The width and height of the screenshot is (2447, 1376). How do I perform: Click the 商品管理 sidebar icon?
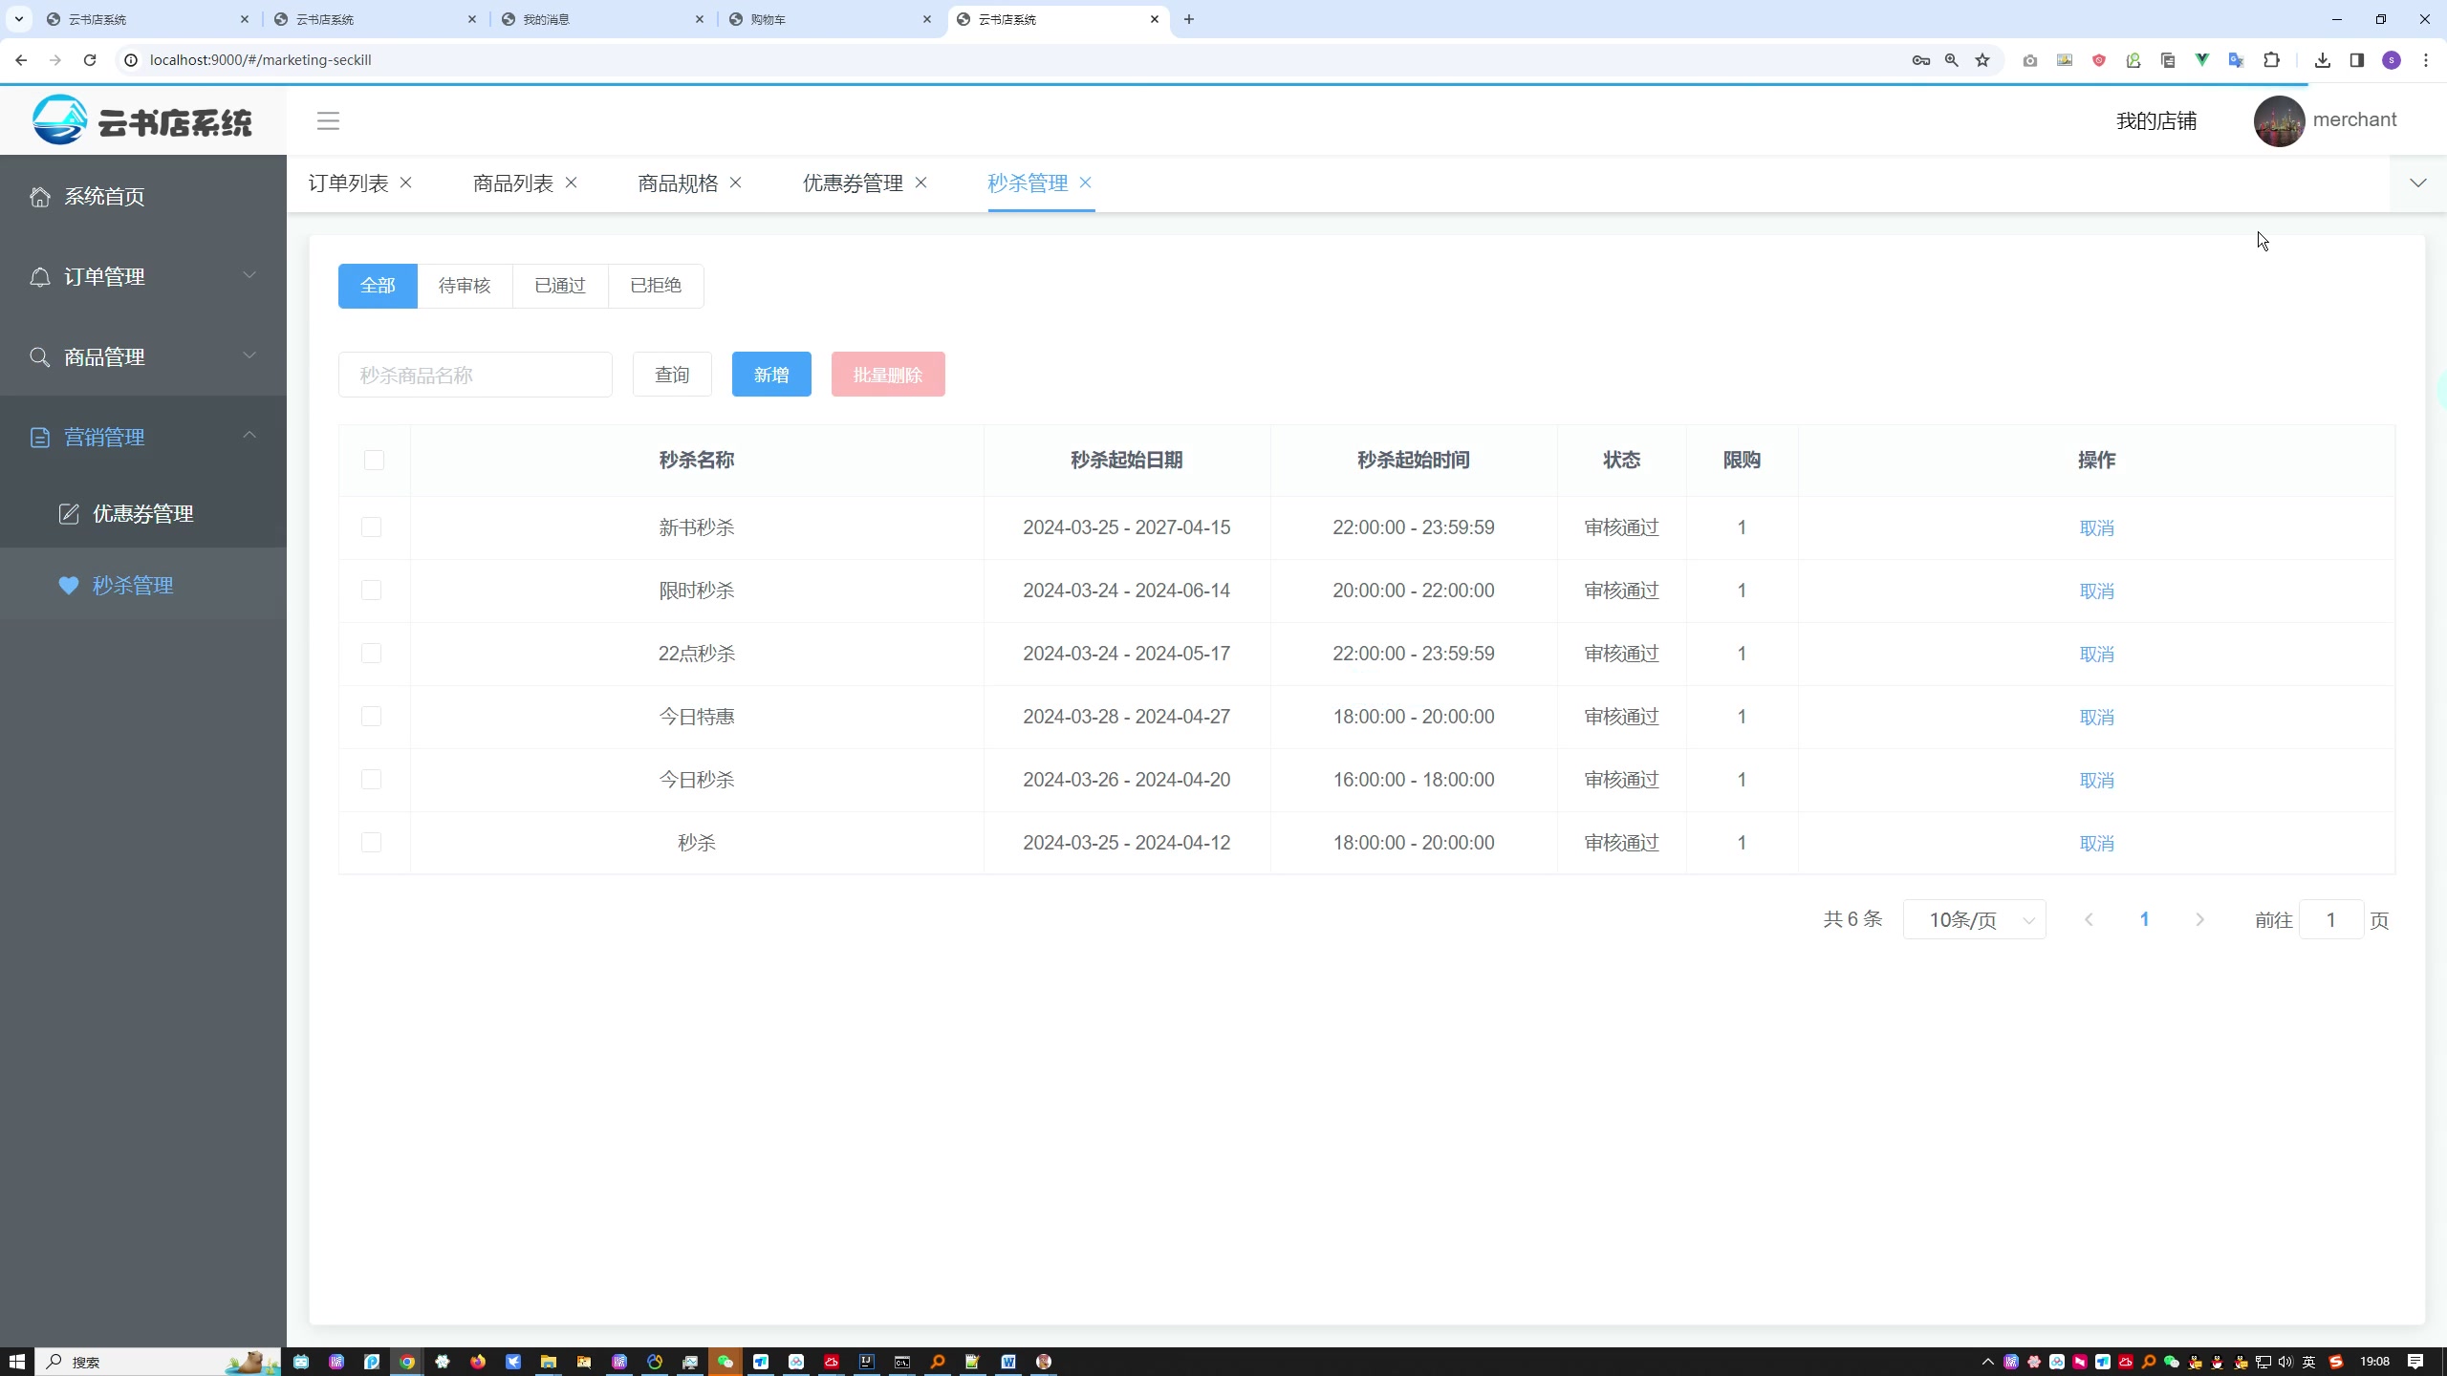coord(42,358)
